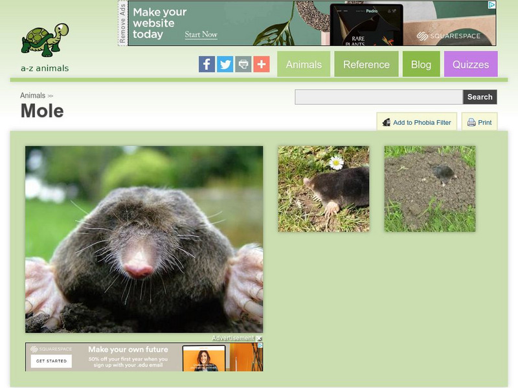Share page on Twitter
Viewport: 518px width, 388px height.
(x=225, y=64)
